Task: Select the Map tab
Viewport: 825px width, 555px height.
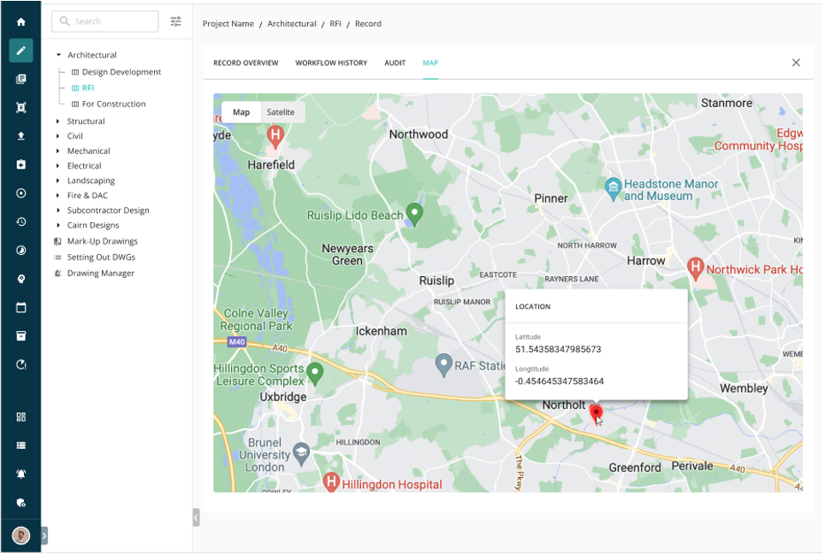Action: point(430,62)
